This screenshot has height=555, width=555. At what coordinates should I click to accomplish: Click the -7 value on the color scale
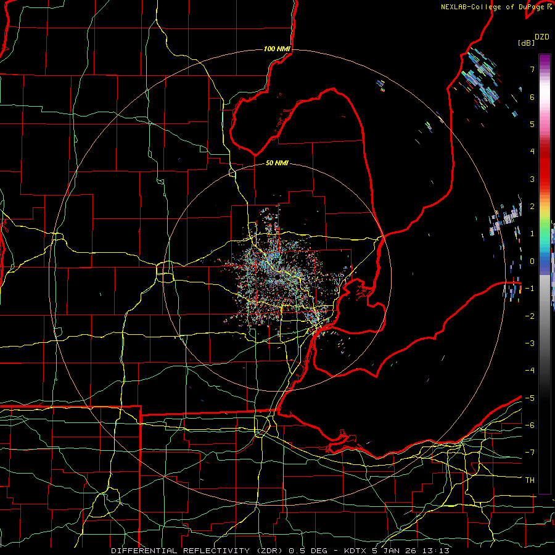(530, 453)
